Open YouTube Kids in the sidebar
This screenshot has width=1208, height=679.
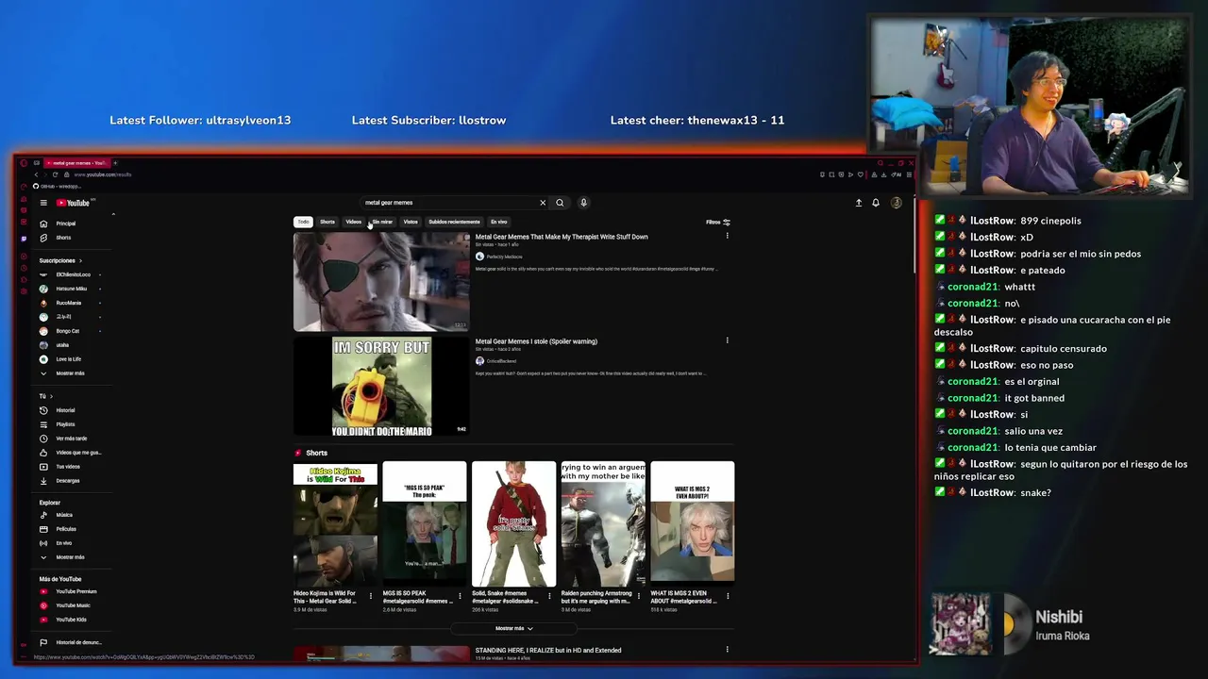pyautogui.click(x=71, y=620)
